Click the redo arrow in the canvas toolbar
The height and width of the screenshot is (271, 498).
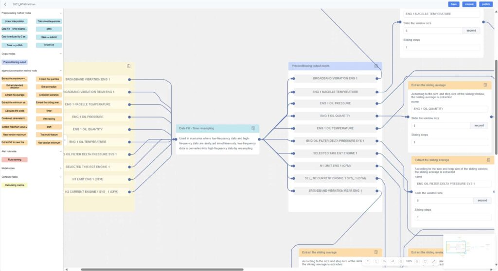[x=392, y=261]
